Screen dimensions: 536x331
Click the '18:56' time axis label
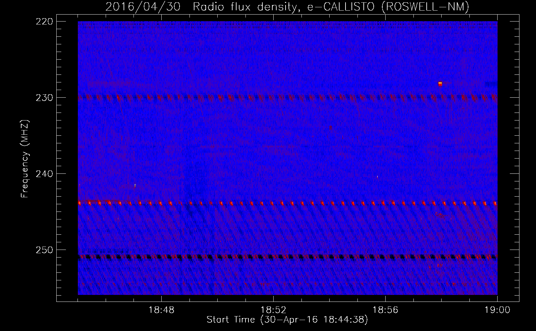pyautogui.click(x=385, y=310)
